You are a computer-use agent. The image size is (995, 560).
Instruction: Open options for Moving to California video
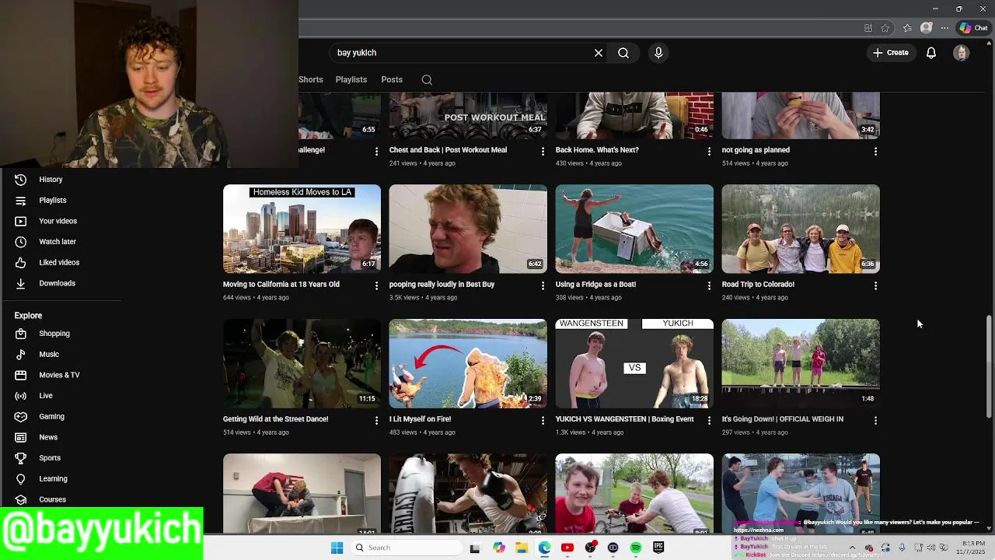376,285
